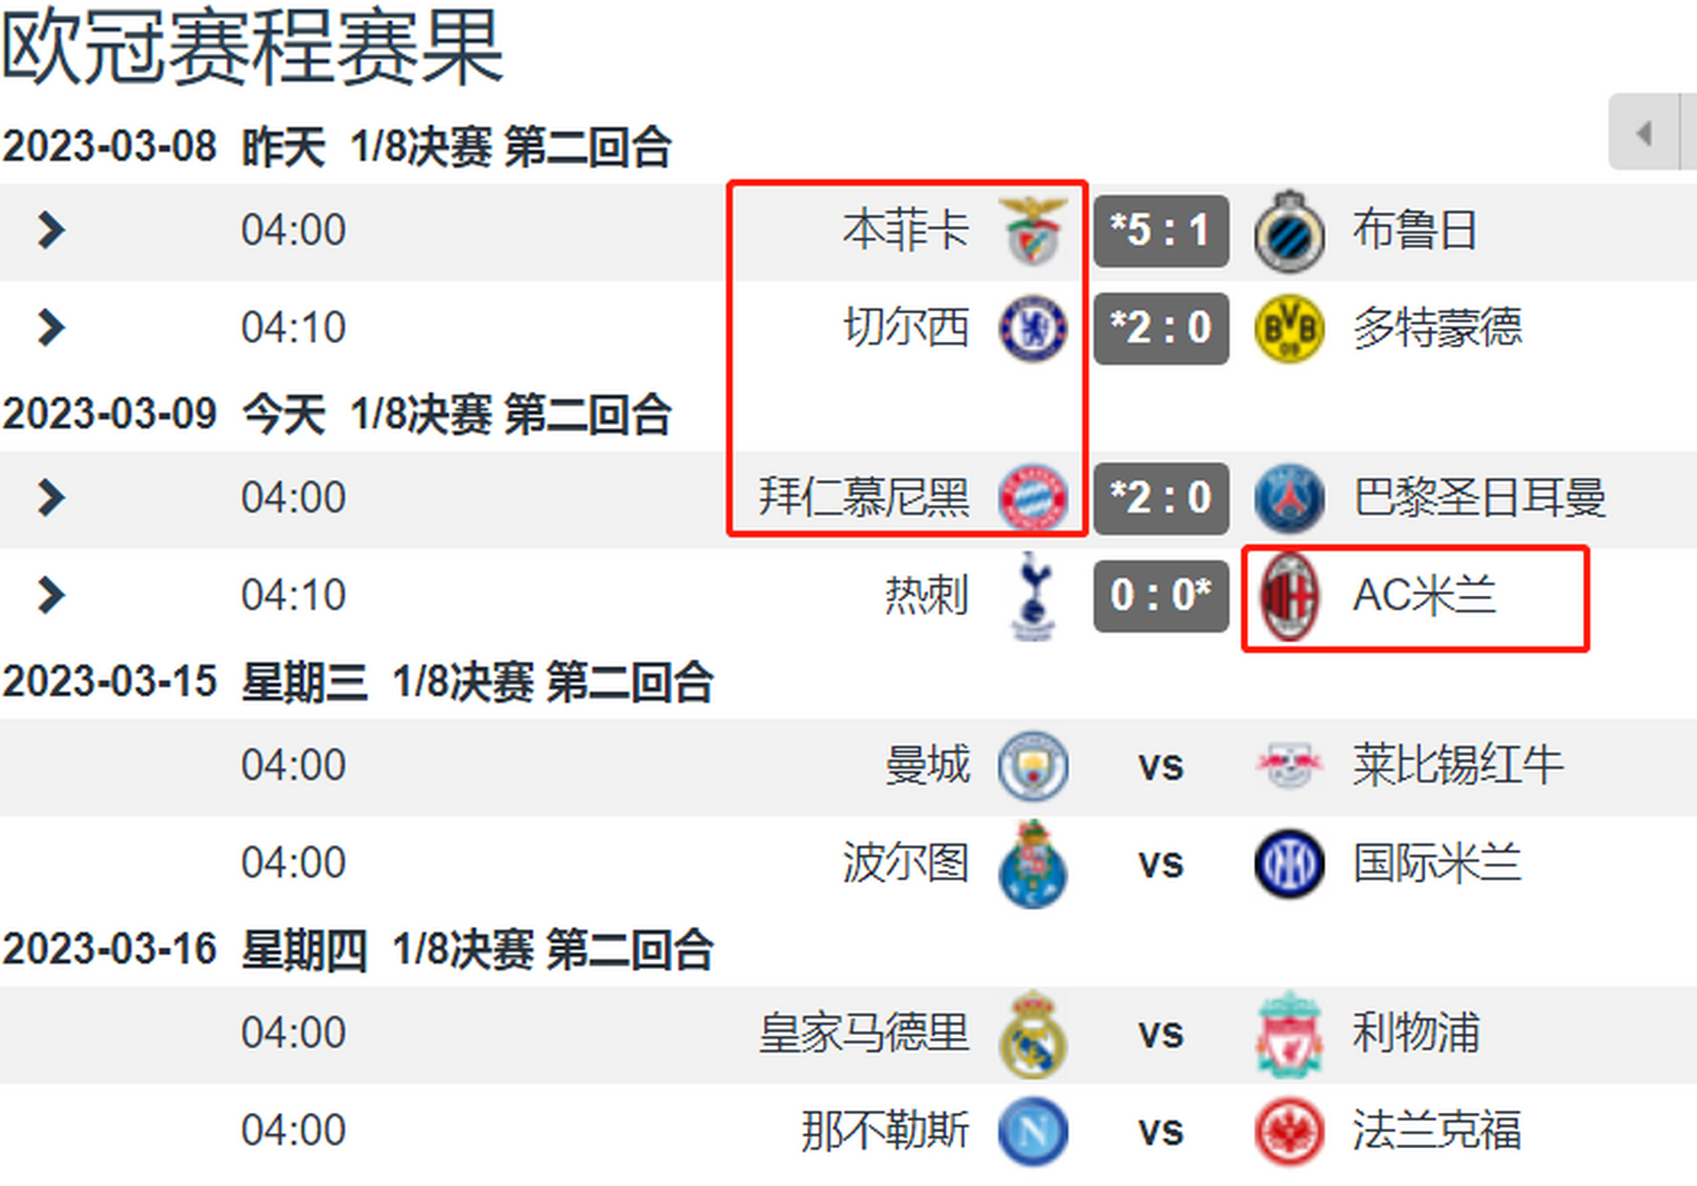Click the Club Brugge crest icon
The height and width of the screenshot is (1186, 1697).
[x=1289, y=232]
